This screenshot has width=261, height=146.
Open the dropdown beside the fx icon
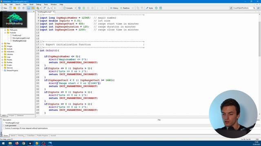pos(51,8)
